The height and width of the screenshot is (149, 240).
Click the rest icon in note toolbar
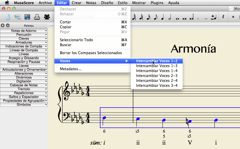click(223, 17)
